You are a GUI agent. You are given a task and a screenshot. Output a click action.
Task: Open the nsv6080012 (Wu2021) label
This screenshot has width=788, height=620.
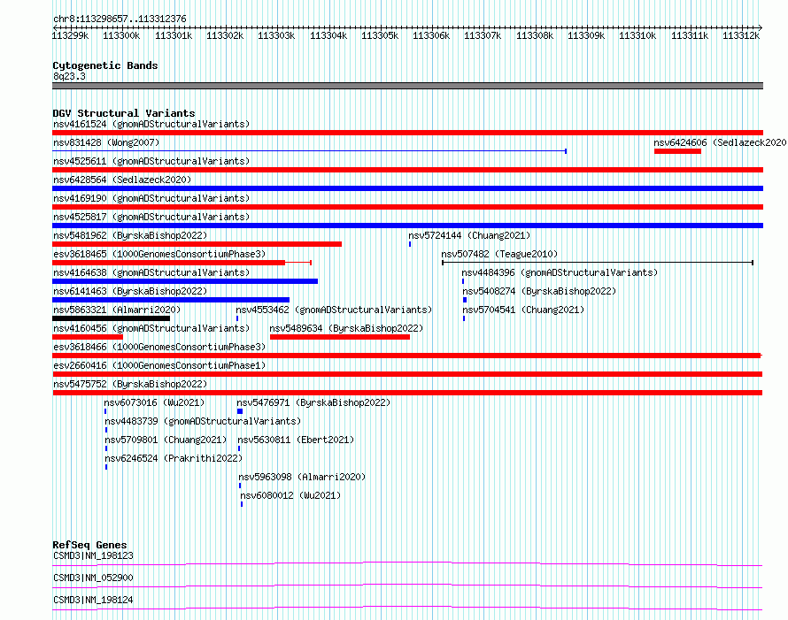click(290, 495)
